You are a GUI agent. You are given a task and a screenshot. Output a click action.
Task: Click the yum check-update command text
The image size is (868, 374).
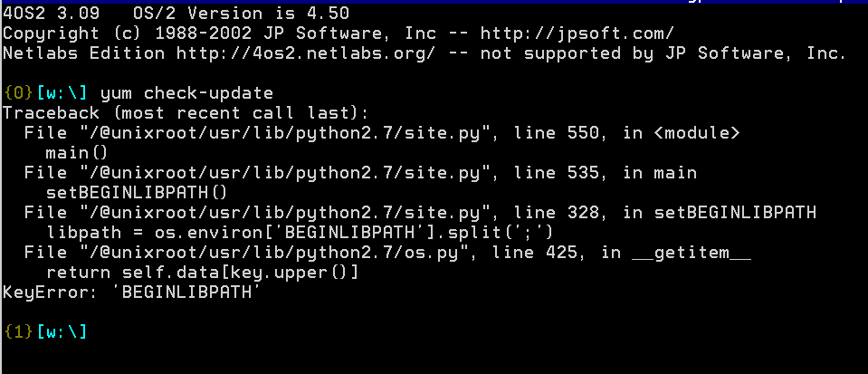click(186, 93)
